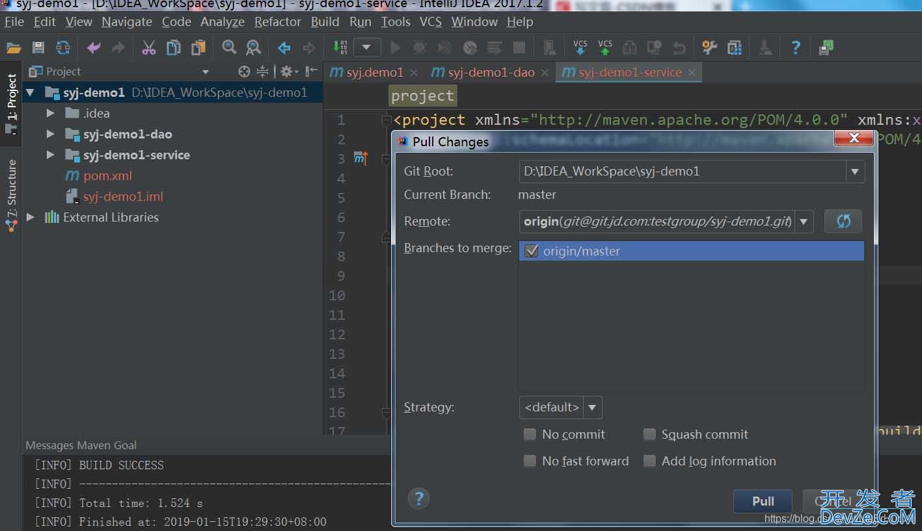Screen dimensions: 922x531
Task: Click the Hide Project panel icon
Action: [312, 71]
